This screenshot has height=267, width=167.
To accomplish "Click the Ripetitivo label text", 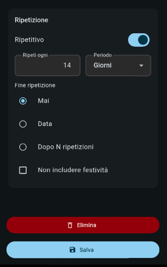I will [x=29, y=40].
